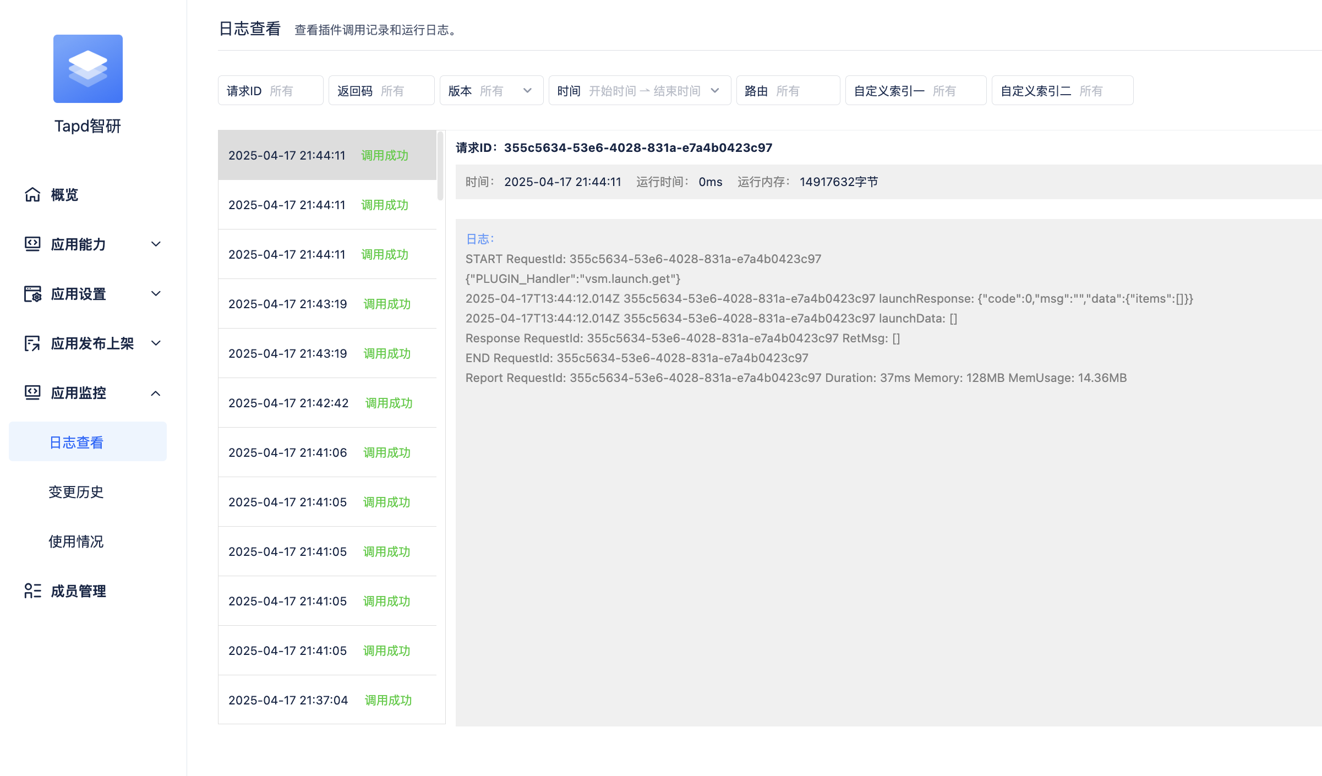The image size is (1322, 776).
Task: Click the Tapd智研 logo icon
Action: pos(88,69)
